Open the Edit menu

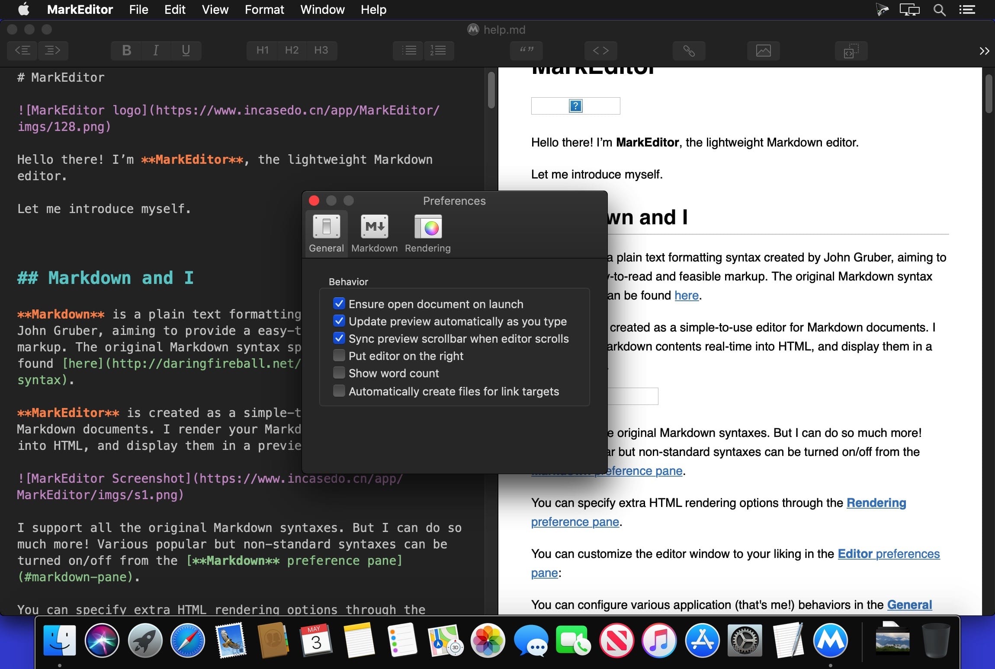(175, 10)
